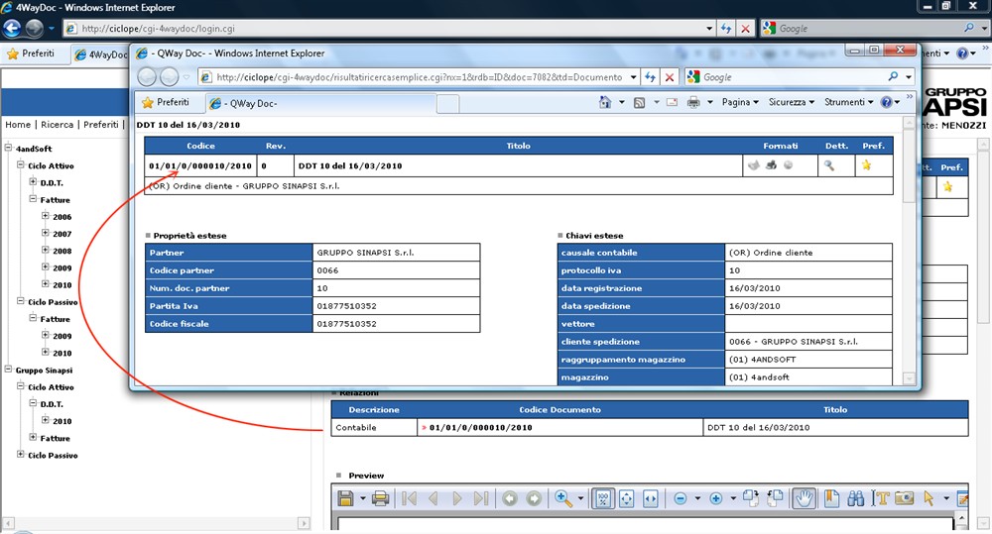992x534 pixels.
Task: Print the document from the preview toolbar
Action: pyautogui.click(x=380, y=498)
